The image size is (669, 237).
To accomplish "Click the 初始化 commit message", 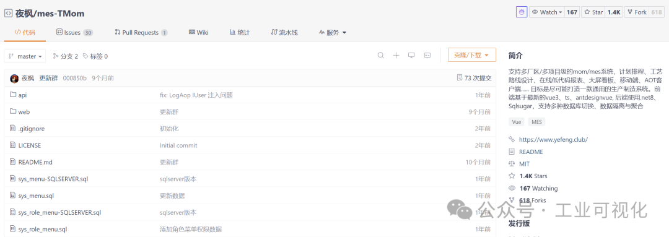I will 169,128.
